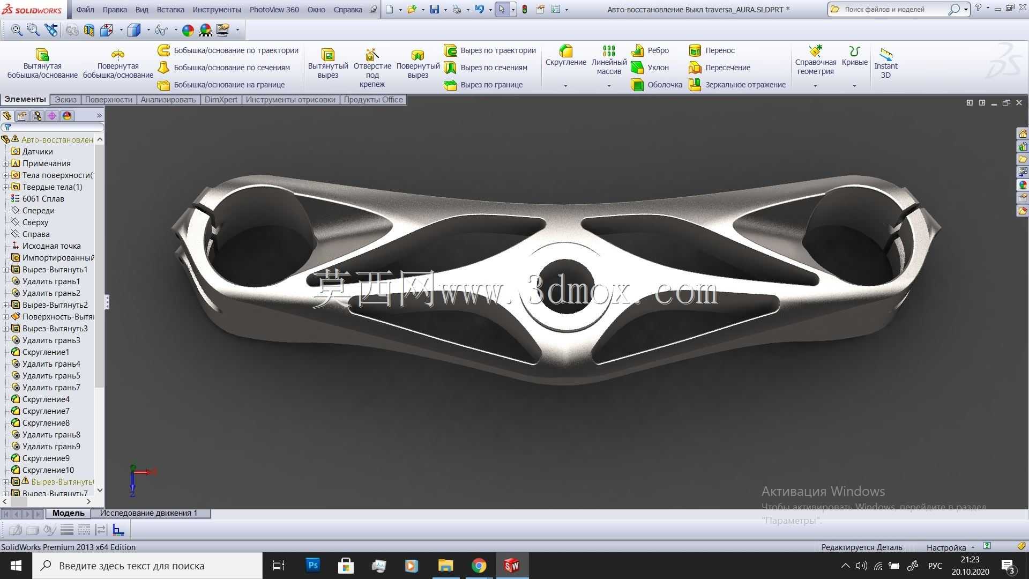Viewport: 1029px width, 579px height.
Task: Open Справочная геометрия reference geometry
Action: (x=815, y=60)
